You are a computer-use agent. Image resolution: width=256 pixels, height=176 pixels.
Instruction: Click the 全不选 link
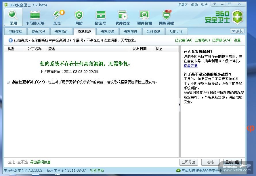[22, 162]
